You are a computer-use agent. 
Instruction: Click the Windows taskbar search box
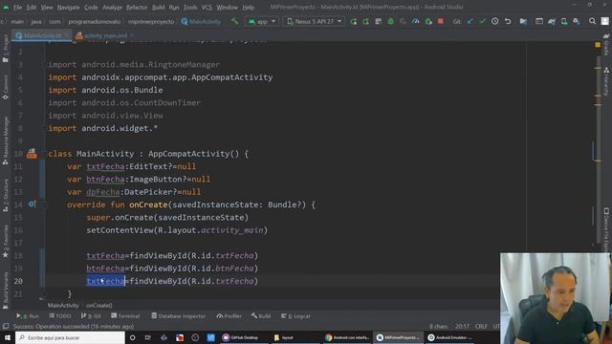tap(70, 337)
